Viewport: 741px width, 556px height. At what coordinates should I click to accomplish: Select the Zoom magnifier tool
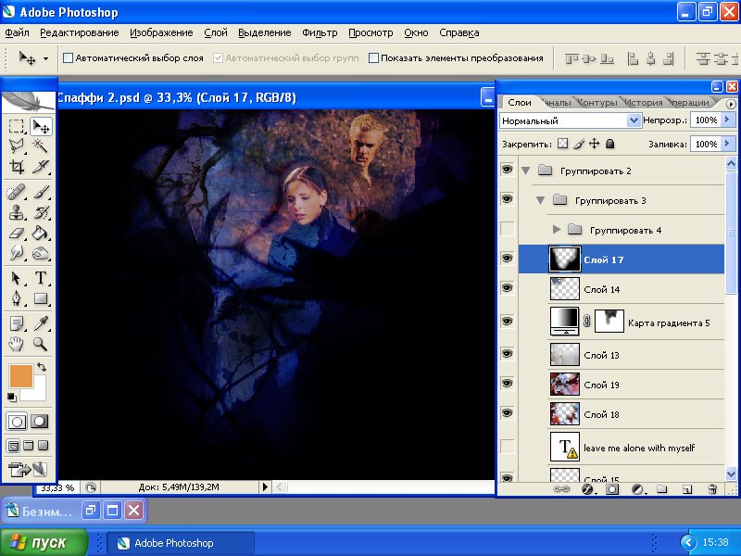coord(41,344)
